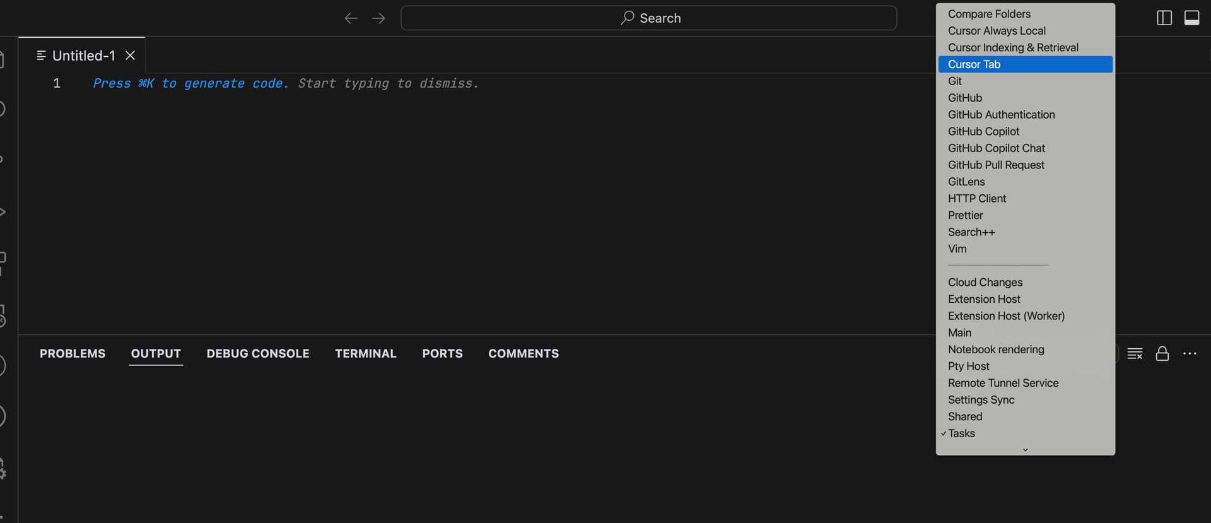This screenshot has width=1211, height=523.
Task: Select Extension Host log channel
Action: (x=1026, y=299)
